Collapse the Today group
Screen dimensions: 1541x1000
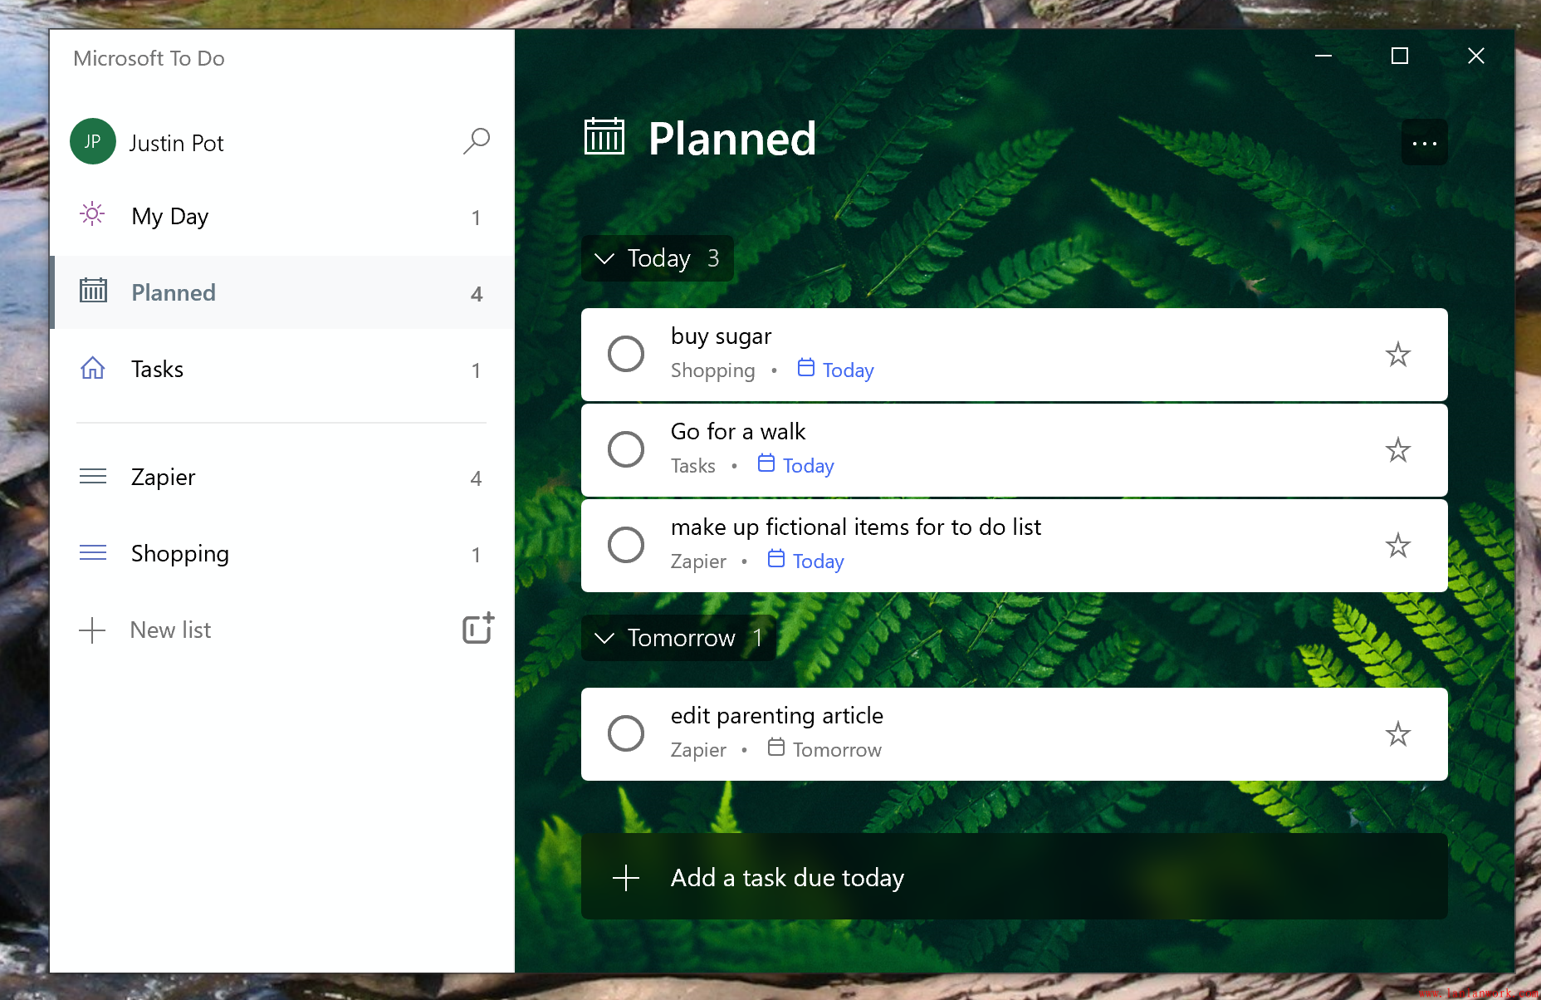[x=605, y=259]
